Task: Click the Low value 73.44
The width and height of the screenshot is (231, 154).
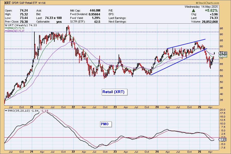Action: tap(24, 18)
